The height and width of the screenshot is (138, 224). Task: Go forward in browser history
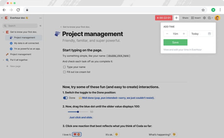click(x=11, y=10)
